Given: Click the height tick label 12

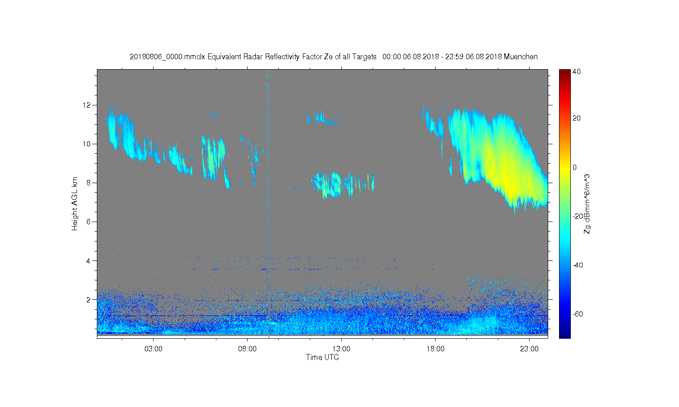Looking at the screenshot, I should click(x=87, y=105).
